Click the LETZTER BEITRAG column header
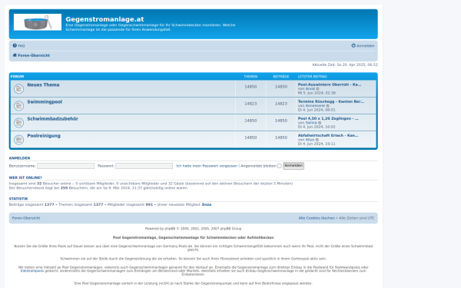 pyautogui.click(x=313, y=76)
